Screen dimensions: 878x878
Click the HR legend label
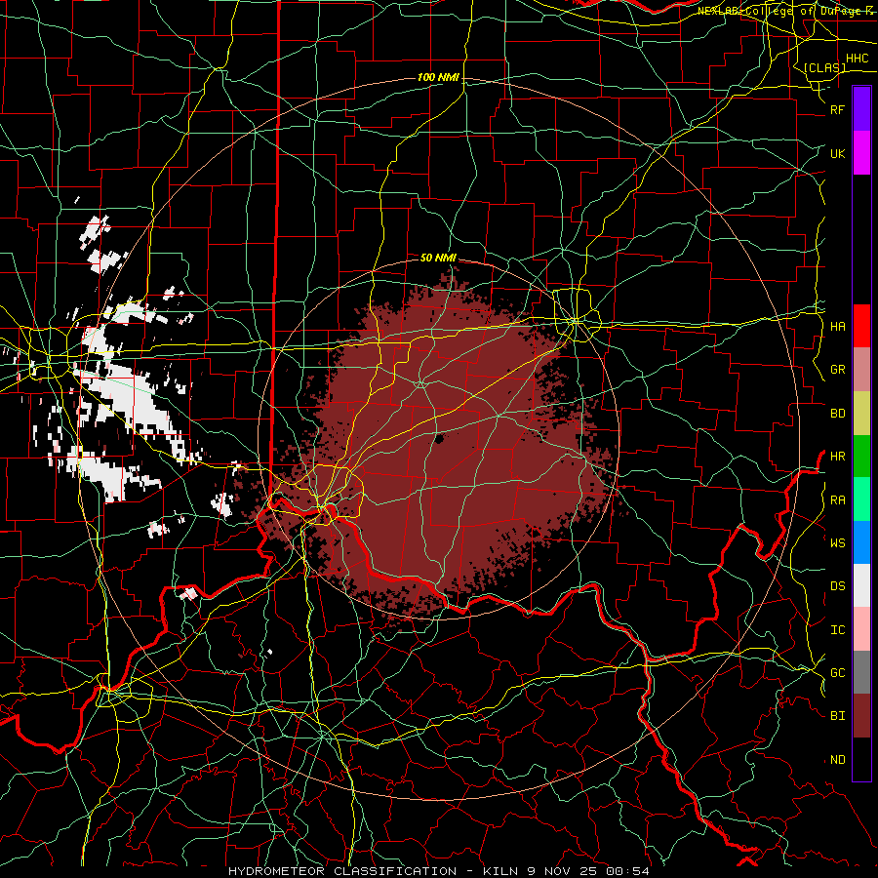[837, 457]
